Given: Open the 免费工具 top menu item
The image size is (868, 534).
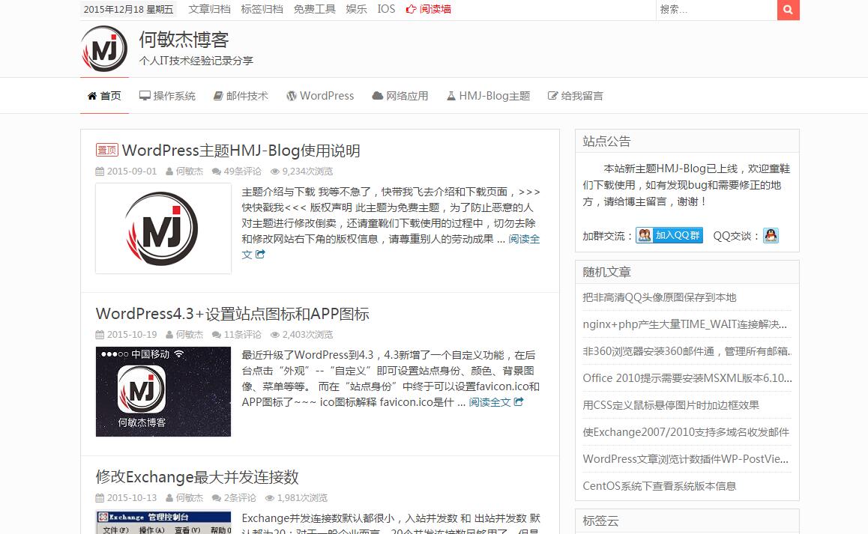Looking at the screenshot, I should point(314,9).
